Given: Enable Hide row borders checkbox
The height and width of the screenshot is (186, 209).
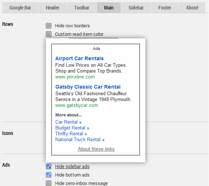Looking at the screenshot, I should coord(48,26).
